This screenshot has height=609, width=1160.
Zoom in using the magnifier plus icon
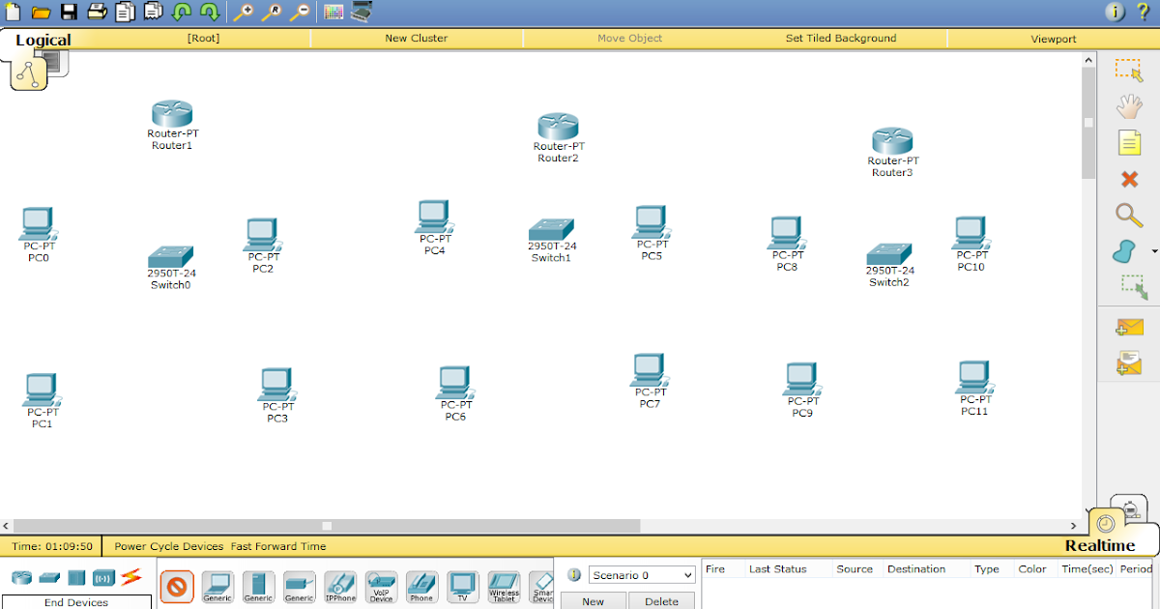[244, 12]
